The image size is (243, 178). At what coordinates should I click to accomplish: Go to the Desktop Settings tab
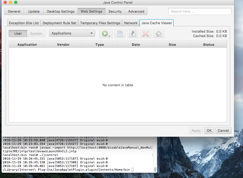click(x=61, y=12)
